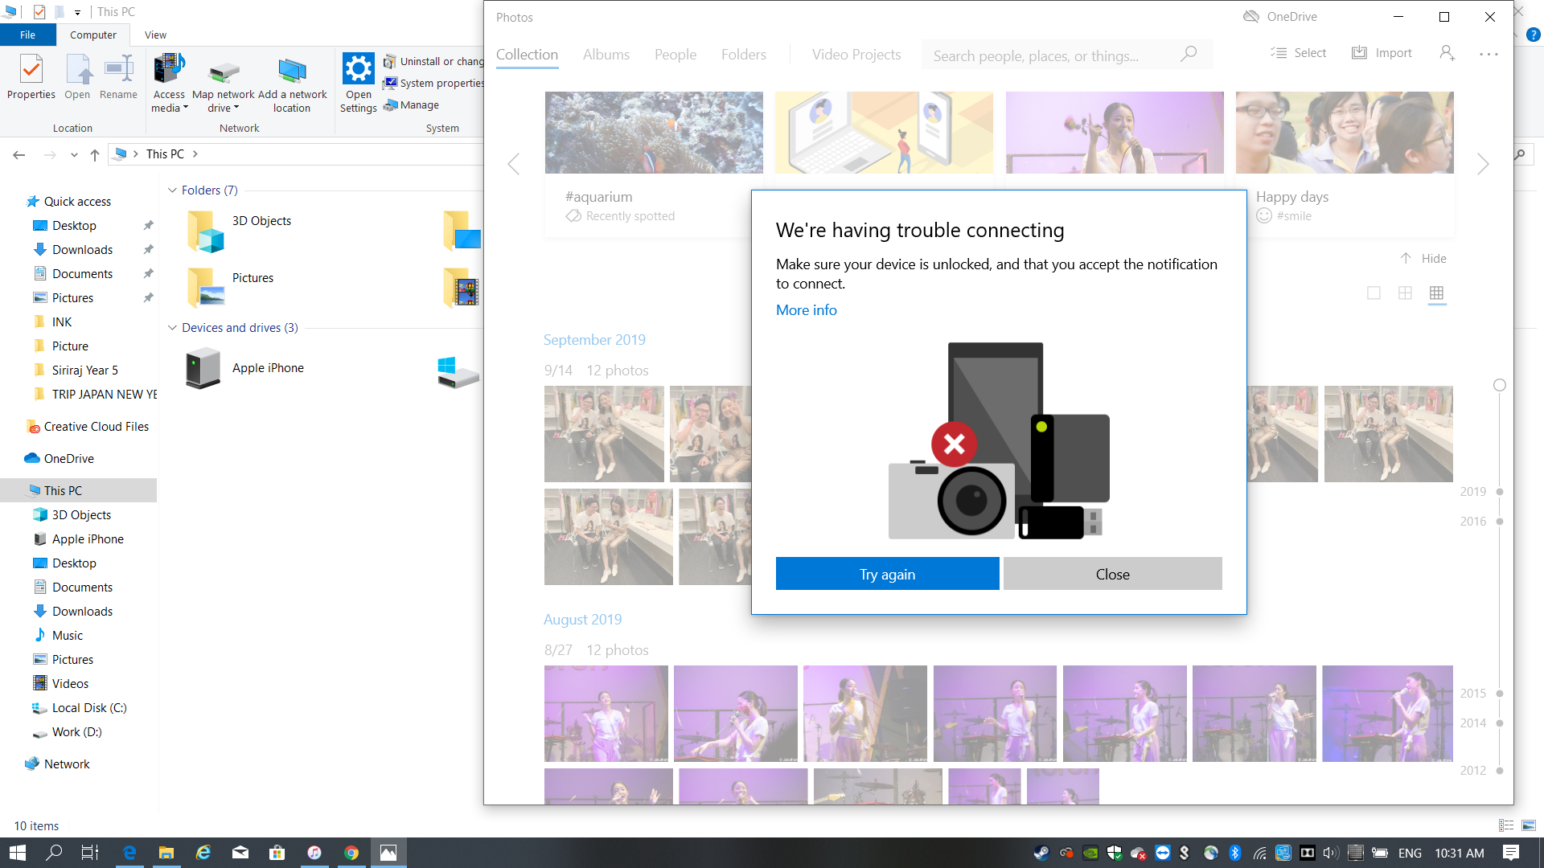Click the Import icon in Photos
The image size is (1544, 868).
click(1359, 53)
